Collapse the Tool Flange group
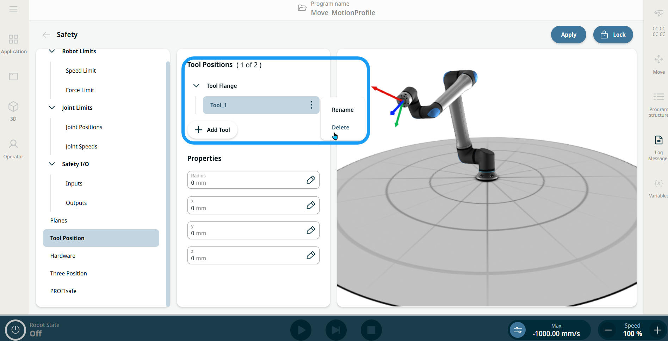The height and width of the screenshot is (341, 668). tap(196, 86)
